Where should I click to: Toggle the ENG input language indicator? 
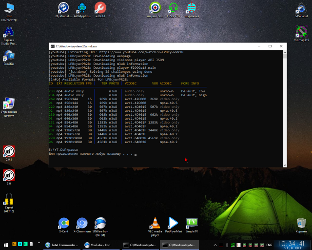(269, 245)
